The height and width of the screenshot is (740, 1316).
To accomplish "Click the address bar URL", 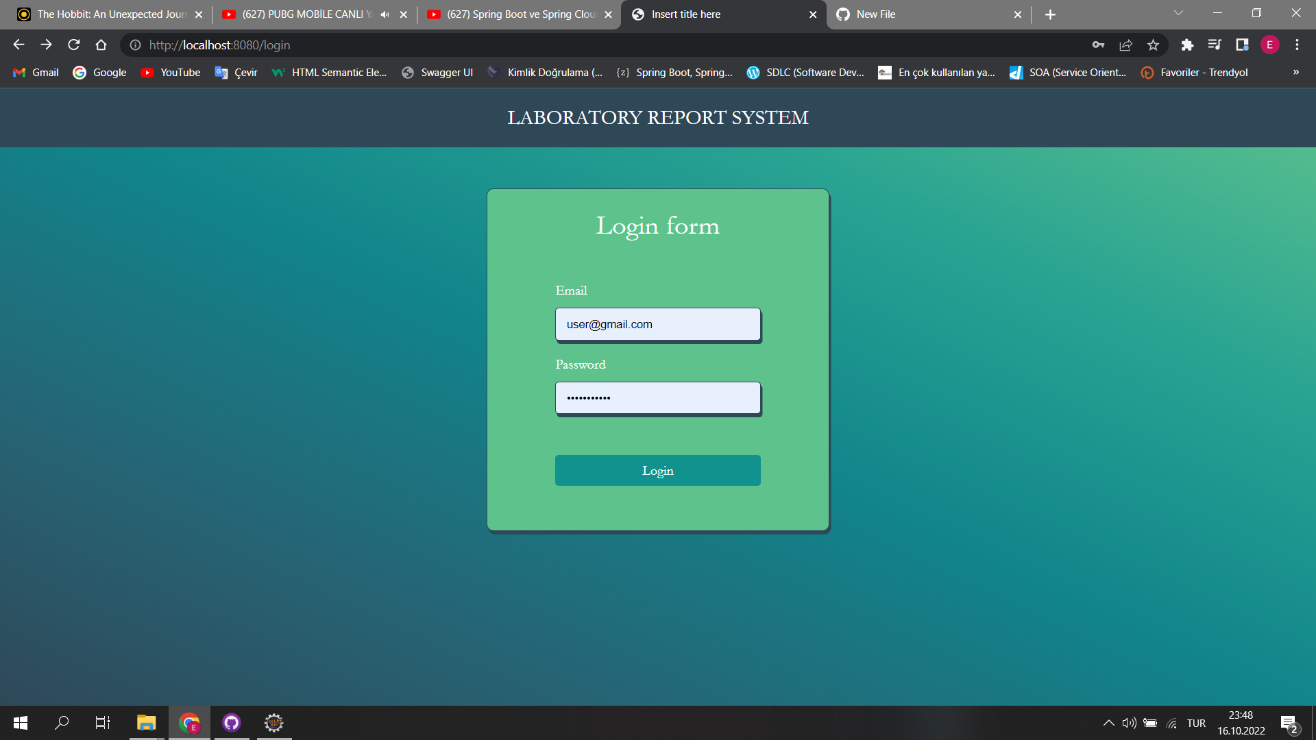I will (x=220, y=45).
